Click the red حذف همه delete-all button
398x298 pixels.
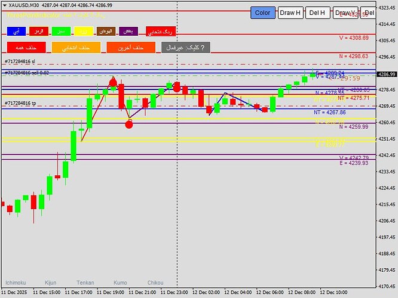tap(26, 47)
